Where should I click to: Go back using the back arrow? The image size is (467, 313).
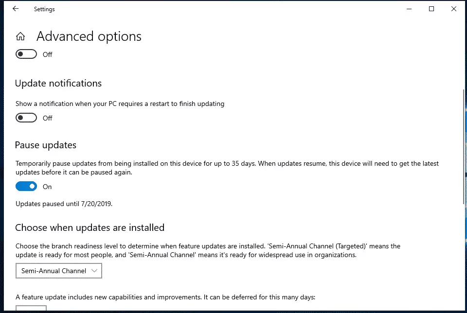[x=16, y=9]
